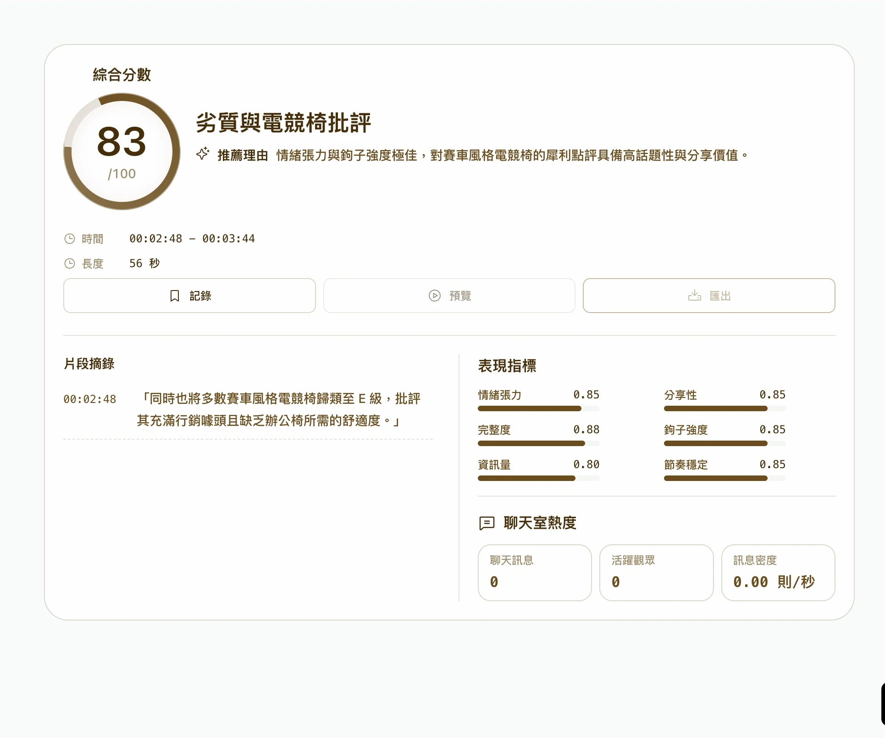The height and width of the screenshot is (738, 885).
Task: Click the chat icon beside 聊天室熱度
Action: click(487, 523)
